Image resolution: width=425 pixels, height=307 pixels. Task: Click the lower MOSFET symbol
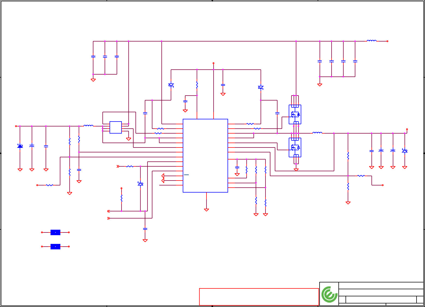click(x=295, y=147)
